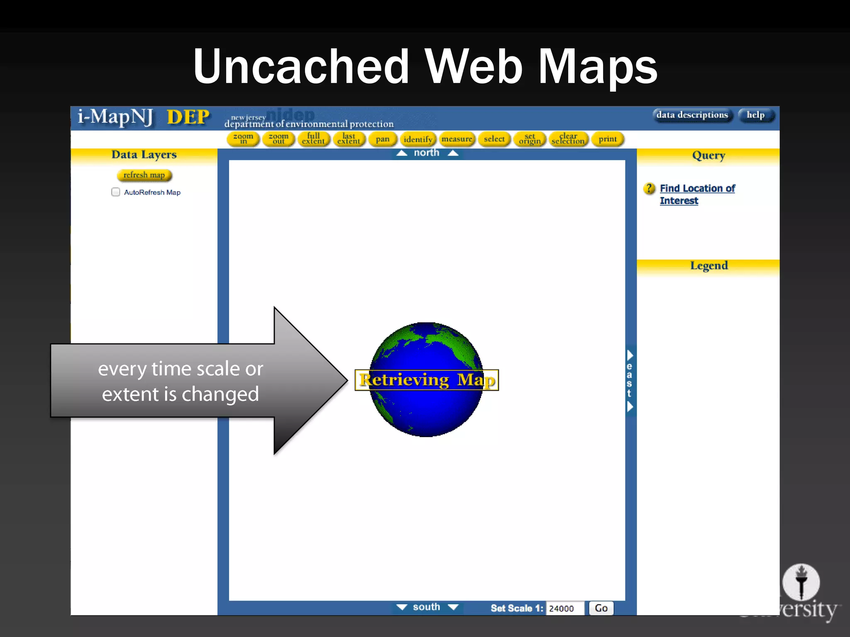850x637 pixels.
Task: Click the set origin button
Action: coord(530,139)
